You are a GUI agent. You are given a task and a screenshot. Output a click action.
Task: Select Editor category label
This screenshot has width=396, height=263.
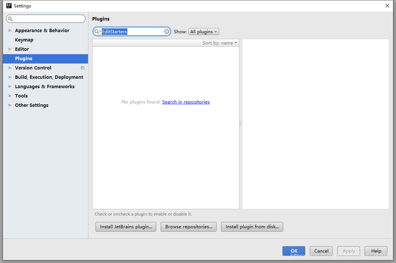pos(22,49)
